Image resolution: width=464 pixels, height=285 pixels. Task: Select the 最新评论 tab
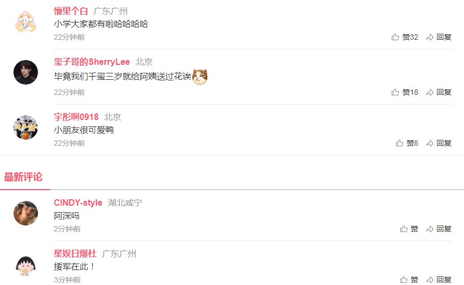pos(23,177)
